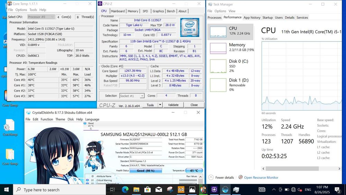Open the notification center icon
Screen dimensions: 346x195
(337, 189)
